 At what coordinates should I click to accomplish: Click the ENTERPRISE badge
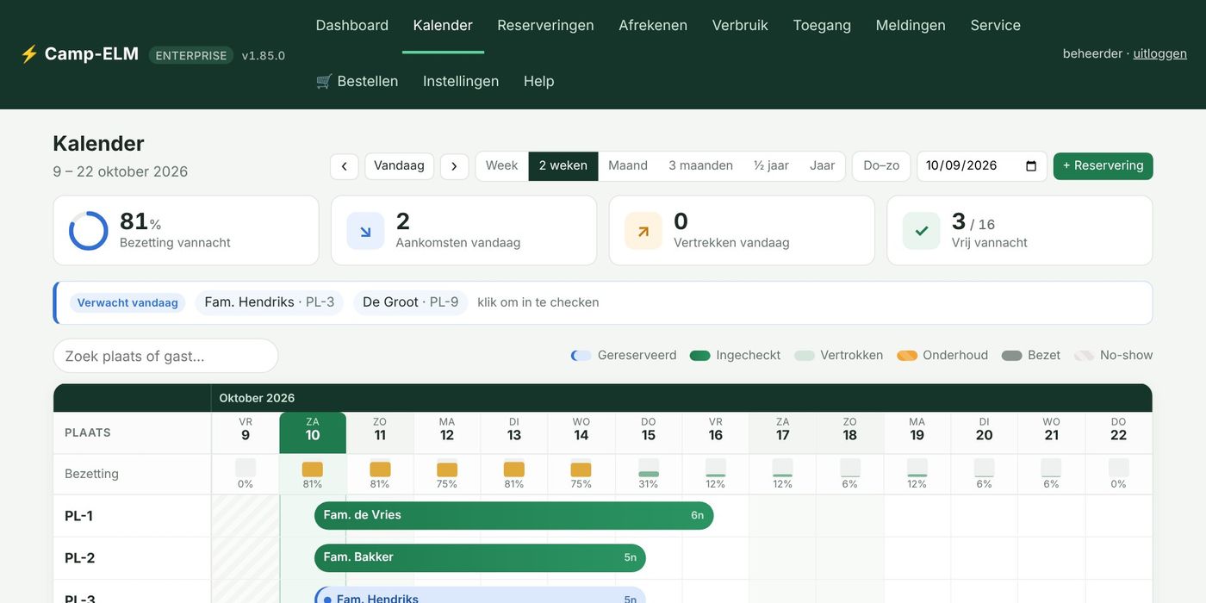tap(191, 55)
